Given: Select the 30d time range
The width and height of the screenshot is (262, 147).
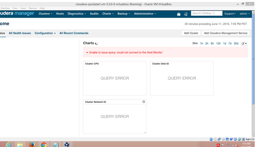Looking at the screenshot, I should tap(236, 43).
